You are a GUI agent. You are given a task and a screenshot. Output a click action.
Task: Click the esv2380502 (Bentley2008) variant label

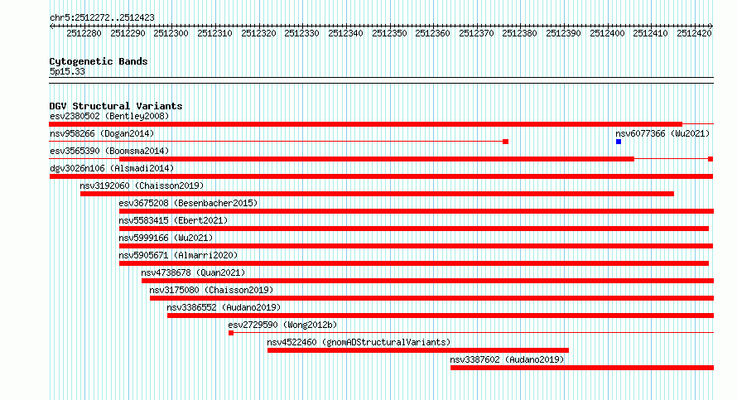coord(109,116)
